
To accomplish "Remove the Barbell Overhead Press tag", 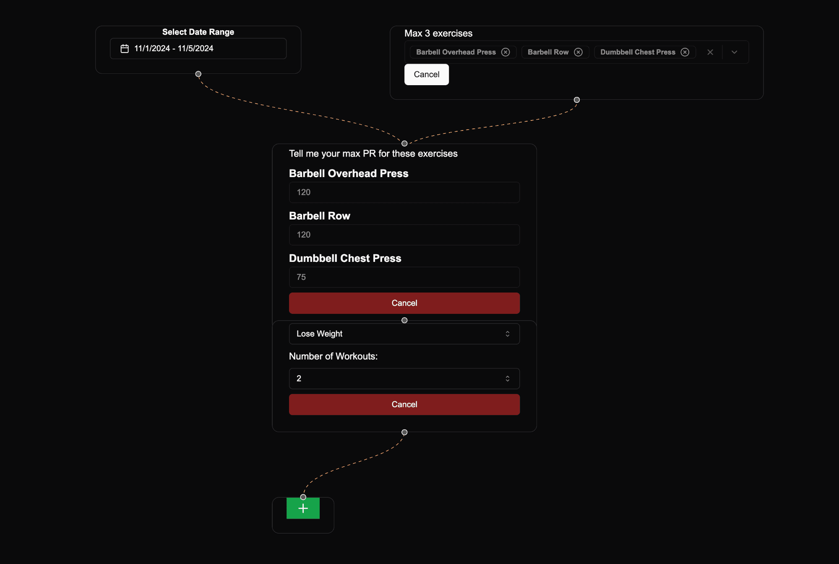I will click(505, 52).
